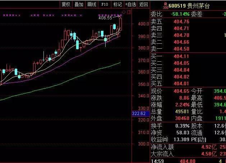Click the red square icon at chart corner
This screenshot has height=163, width=226.
tap(129, 12)
